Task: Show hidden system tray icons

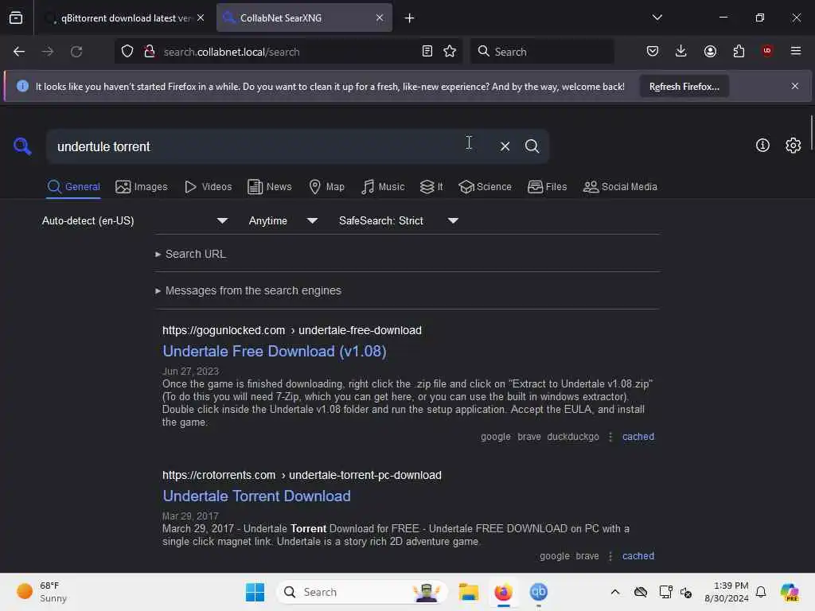Action: (x=615, y=592)
